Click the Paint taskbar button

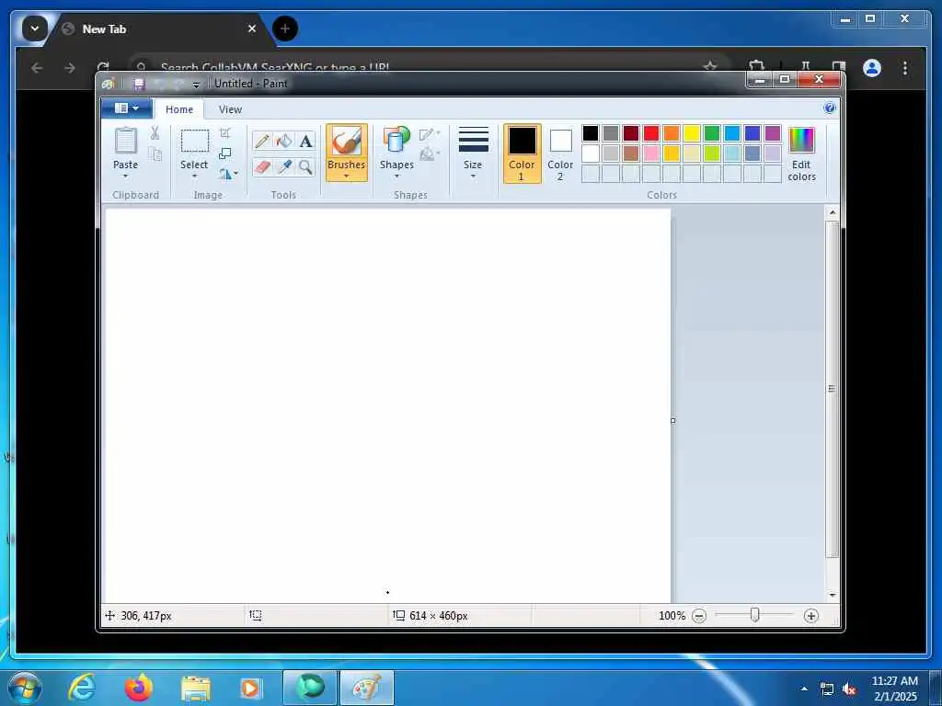tap(367, 688)
